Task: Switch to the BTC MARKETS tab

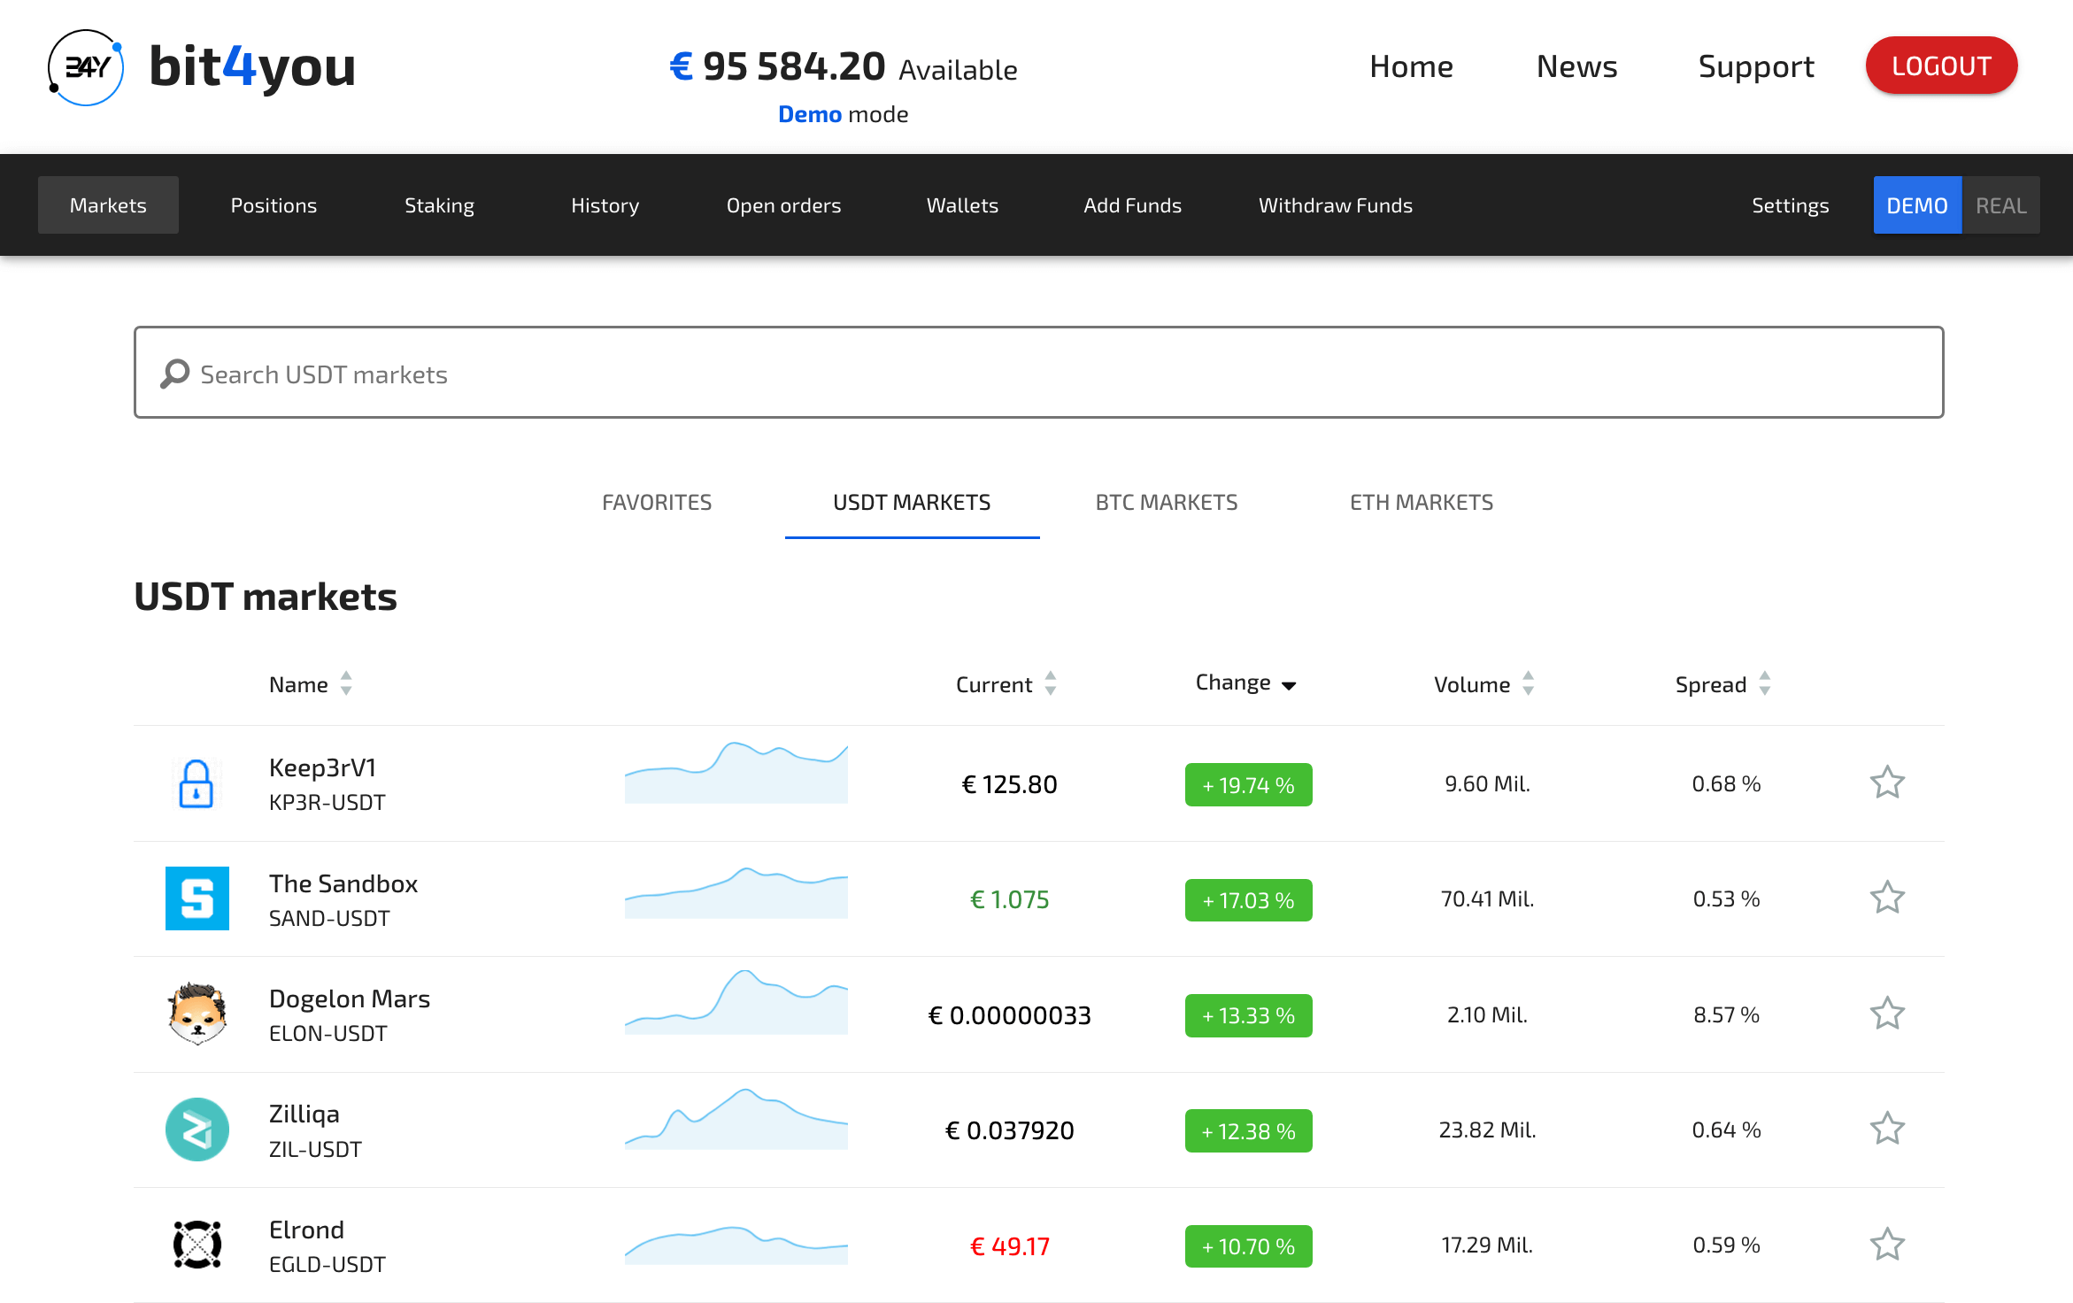Action: [1166, 503]
